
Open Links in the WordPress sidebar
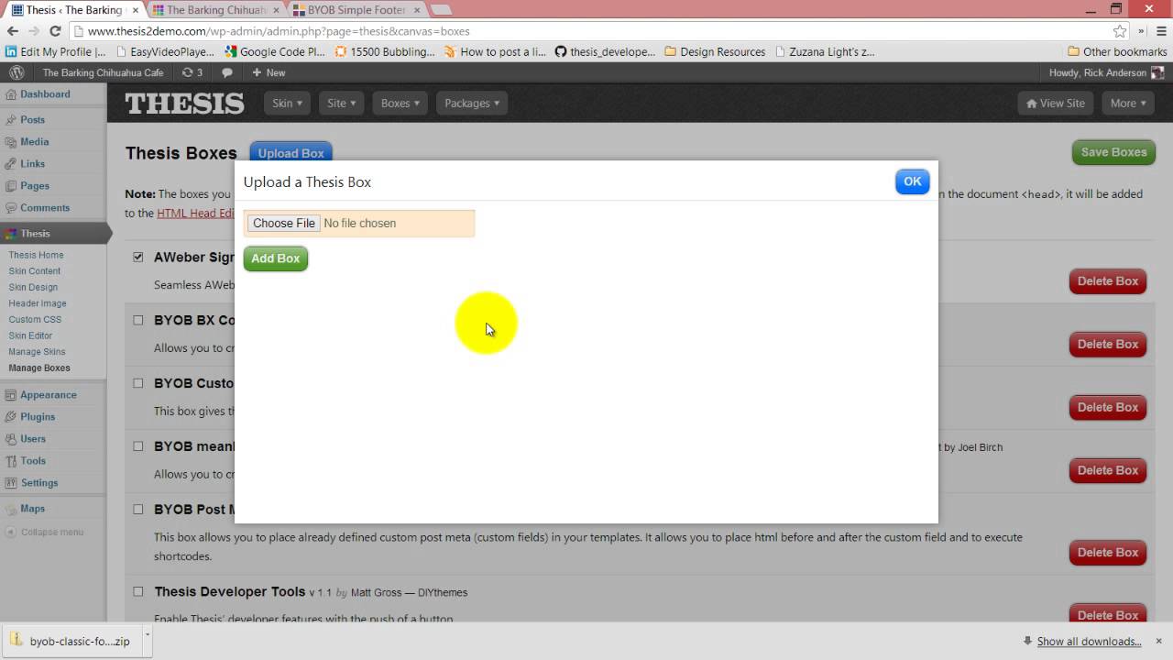pos(32,164)
